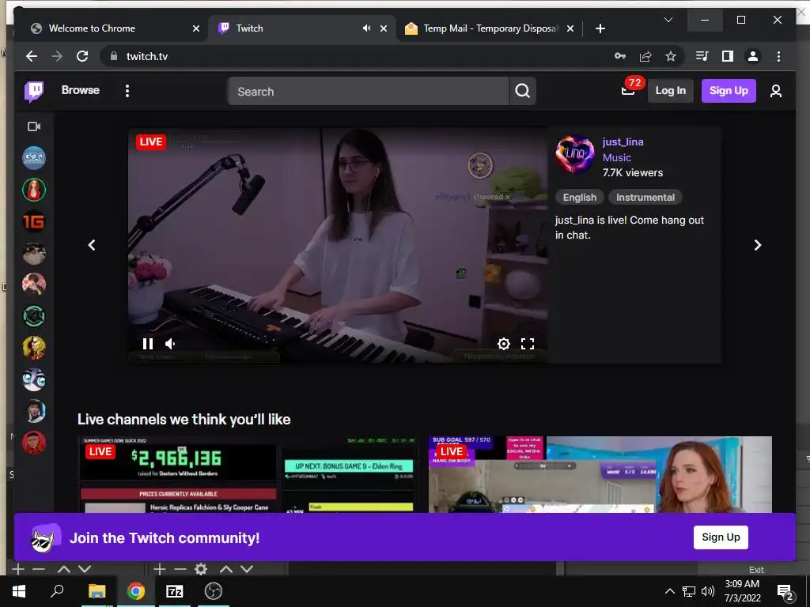810x607 pixels.
Task: Toggle the Chrome side panel
Action: [x=728, y=56]
